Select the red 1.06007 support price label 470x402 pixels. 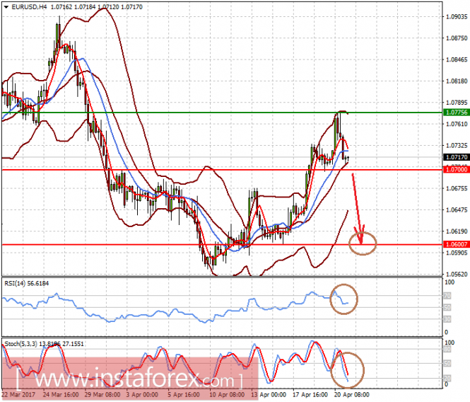point(457,244)
